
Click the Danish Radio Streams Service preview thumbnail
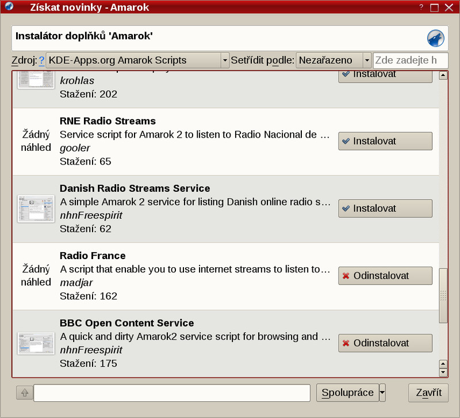pos(36,209)
